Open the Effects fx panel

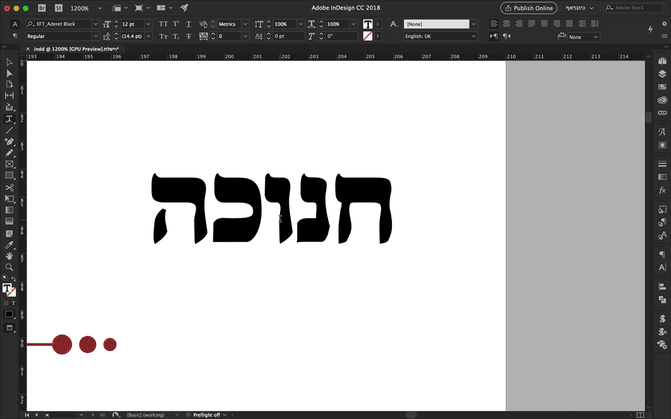point(662,190)
